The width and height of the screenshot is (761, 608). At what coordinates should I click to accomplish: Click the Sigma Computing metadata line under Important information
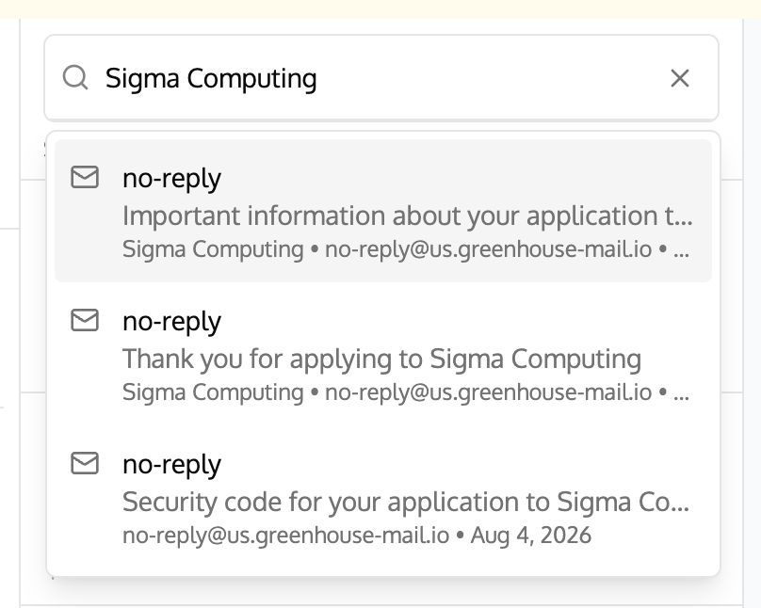pyautogui.click(x=213, y=249)
